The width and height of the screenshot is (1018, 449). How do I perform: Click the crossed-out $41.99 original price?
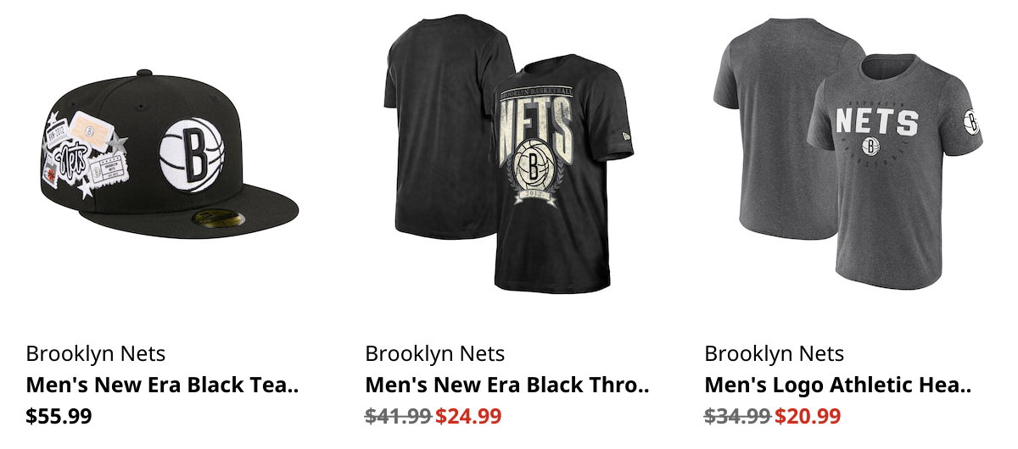point(399,416)
